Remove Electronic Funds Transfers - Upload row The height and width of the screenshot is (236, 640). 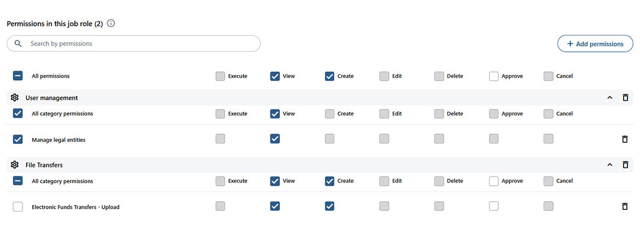625,207
